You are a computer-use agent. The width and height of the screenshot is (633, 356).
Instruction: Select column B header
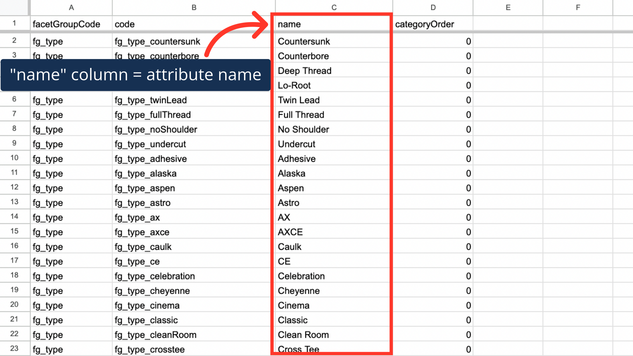[194, 7]
